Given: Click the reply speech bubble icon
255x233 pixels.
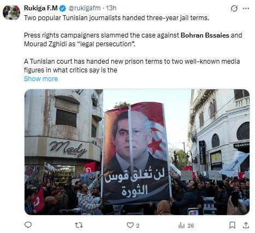Looking at the screenshot, I should 28,225.
